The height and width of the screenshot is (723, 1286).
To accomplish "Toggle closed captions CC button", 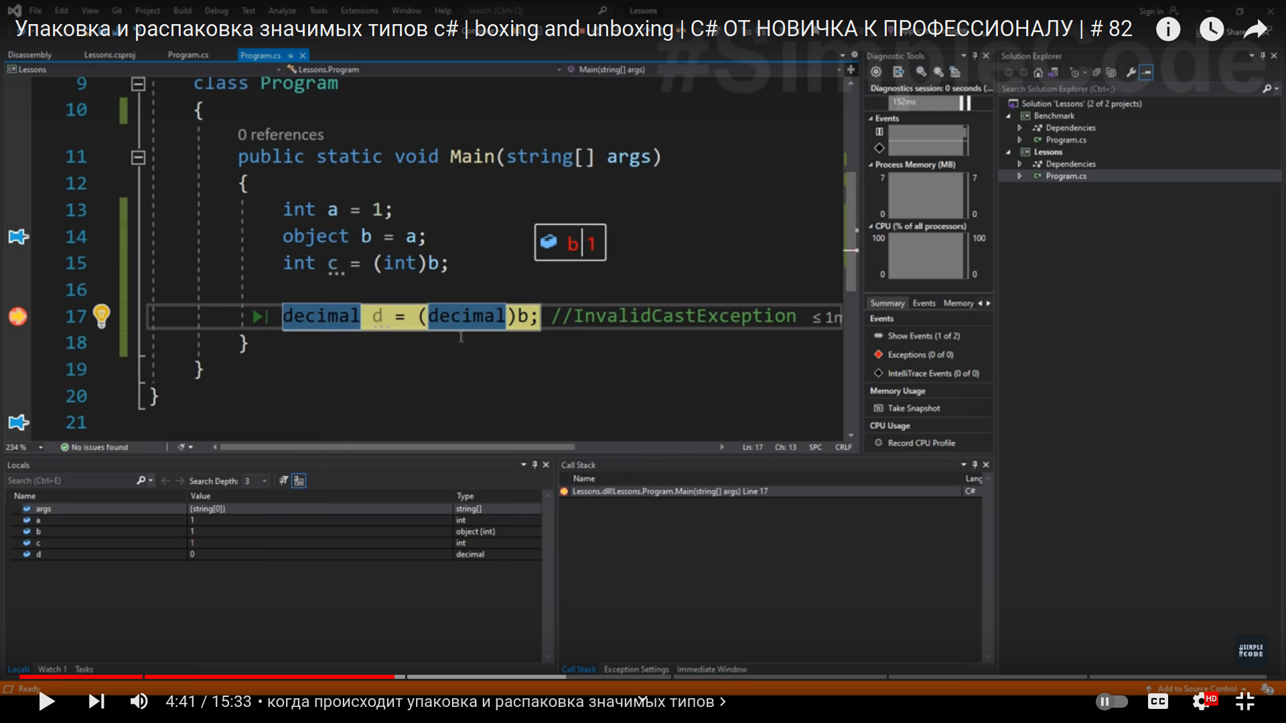I will click(x=1157, y=702).
